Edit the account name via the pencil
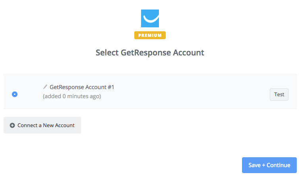This screenshot has width=300, height=181. [45, 87]
